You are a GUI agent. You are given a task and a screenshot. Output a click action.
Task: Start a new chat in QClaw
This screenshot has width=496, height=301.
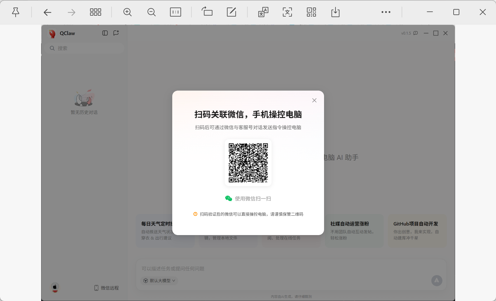click(116, 33)
